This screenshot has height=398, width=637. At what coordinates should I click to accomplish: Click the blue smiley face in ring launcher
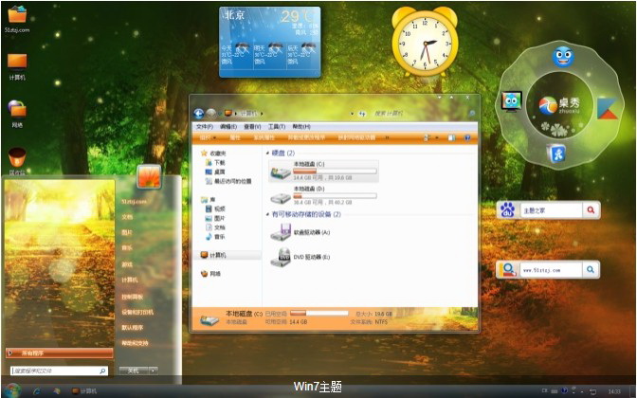(x=563, y=57)
